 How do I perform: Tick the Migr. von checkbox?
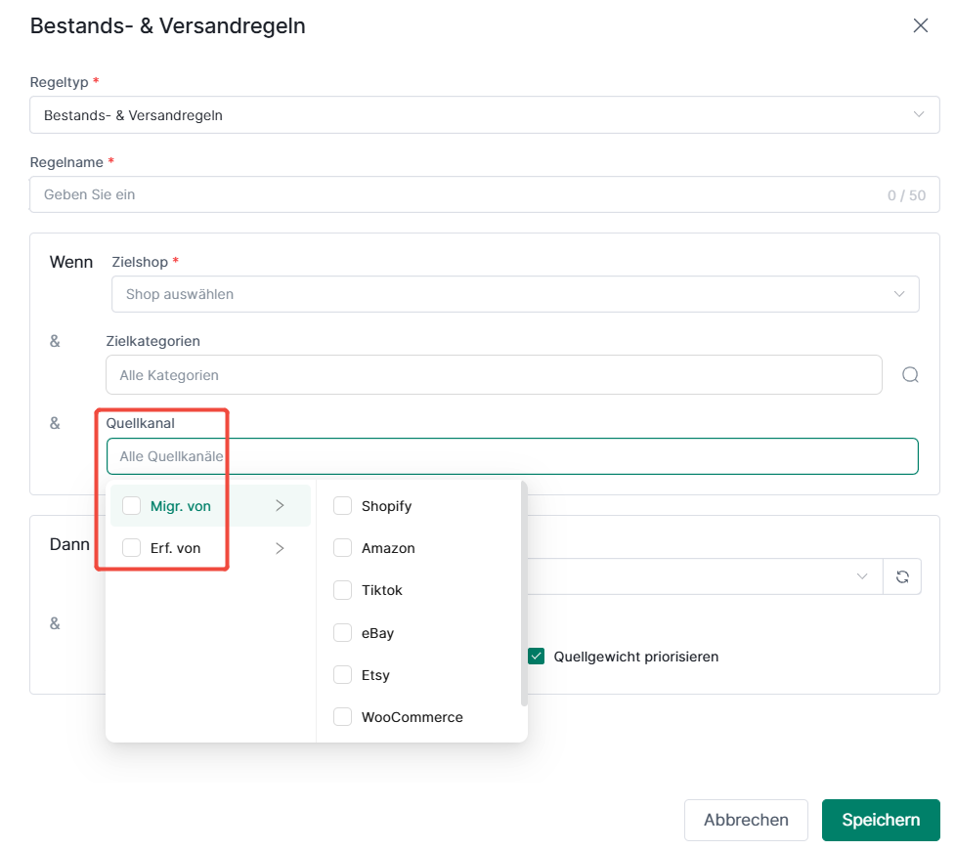tap(132, 505)
